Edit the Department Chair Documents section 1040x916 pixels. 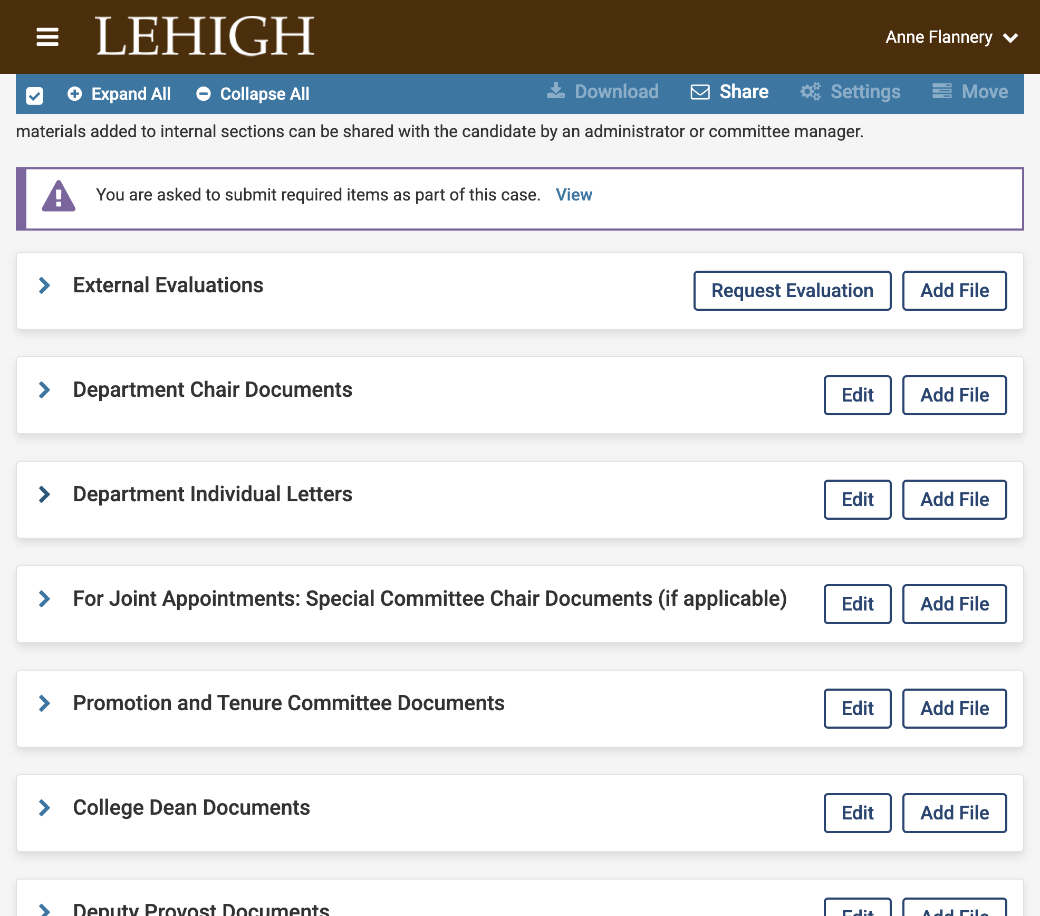click(x=858, y=395)
